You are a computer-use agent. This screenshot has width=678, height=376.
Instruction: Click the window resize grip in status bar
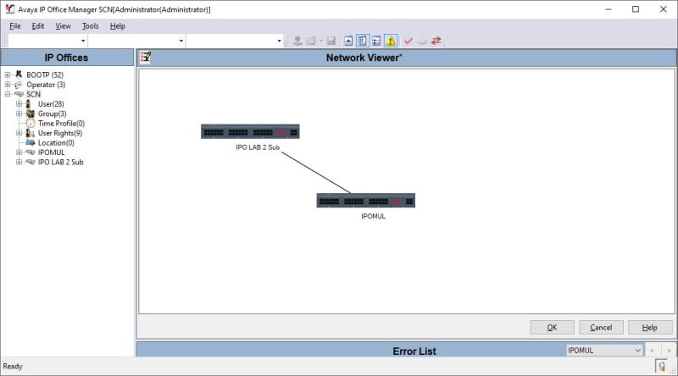point(673,370)
